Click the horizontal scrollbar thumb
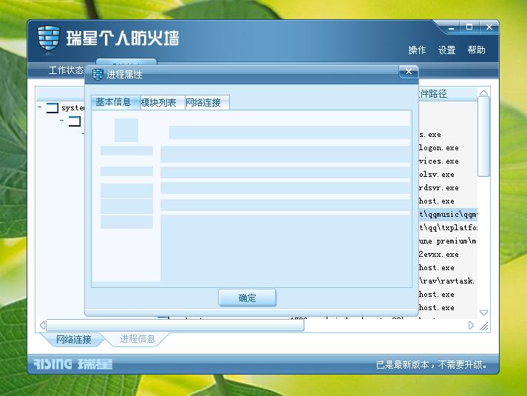The image size is (527, 396). (x=175, y=326)
